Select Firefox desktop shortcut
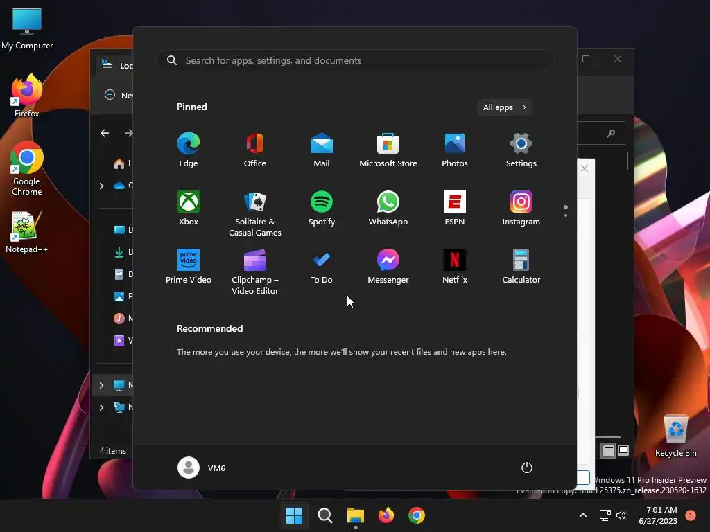710x532 pixels. tap(27, 96)
